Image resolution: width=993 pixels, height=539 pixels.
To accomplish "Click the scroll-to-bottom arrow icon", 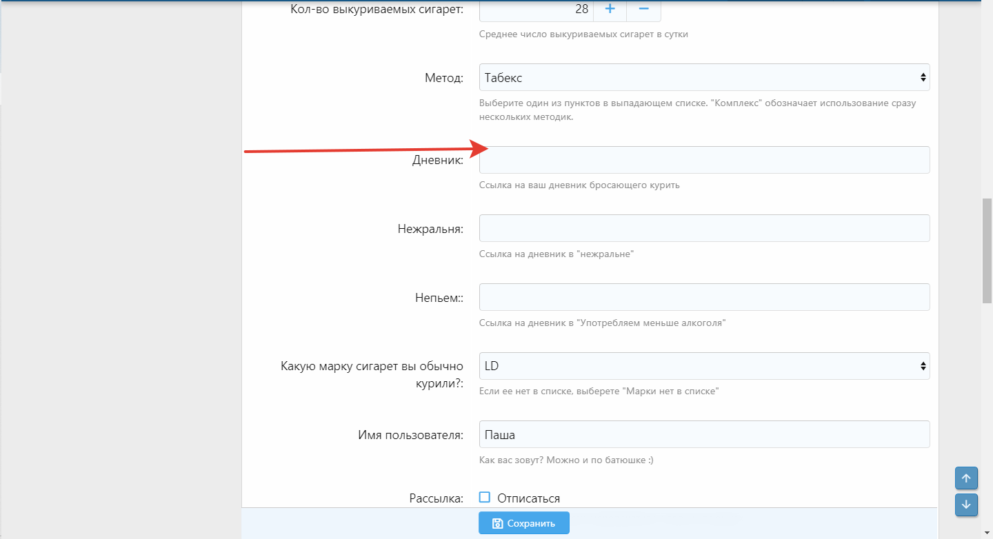I will 966,505.
